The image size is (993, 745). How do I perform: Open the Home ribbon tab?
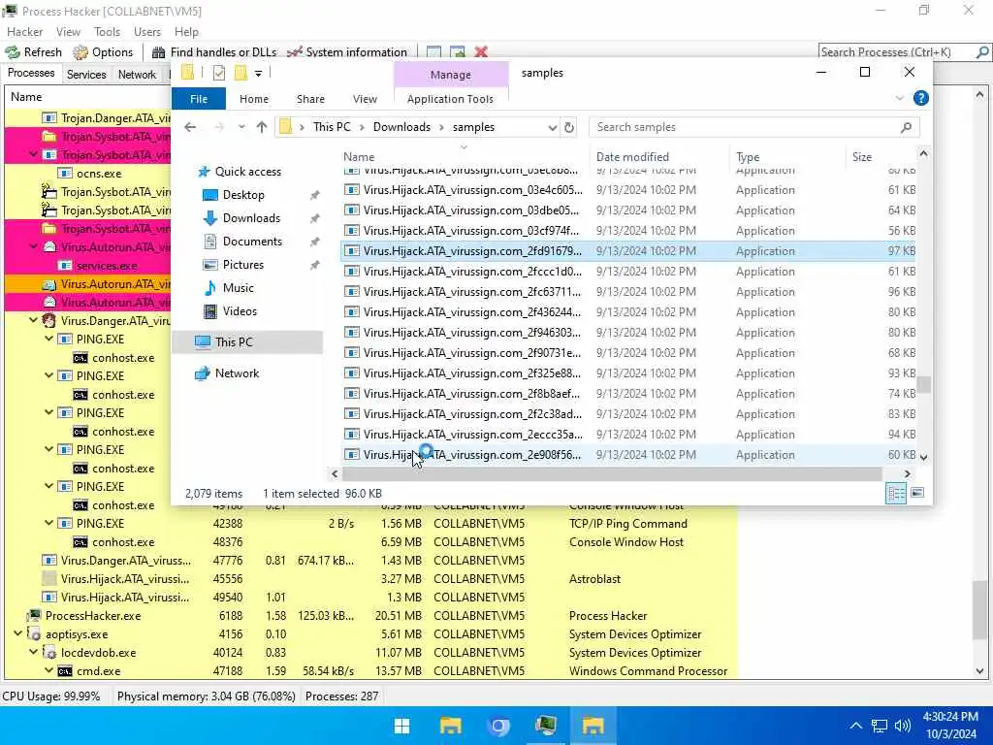pyautogui.click(x=254, y=99)
